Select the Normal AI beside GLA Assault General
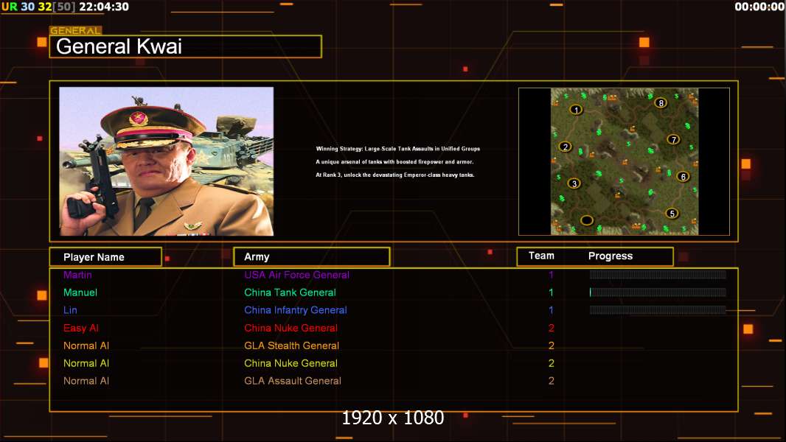 pyautogui.click(x=86, y=380)
